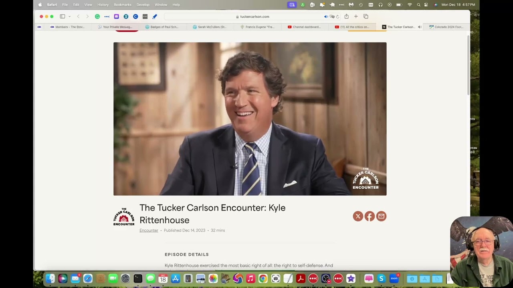513x288 pixels.
Task: Toggle the Safari sidebar button
Action: tap(63, 16)
